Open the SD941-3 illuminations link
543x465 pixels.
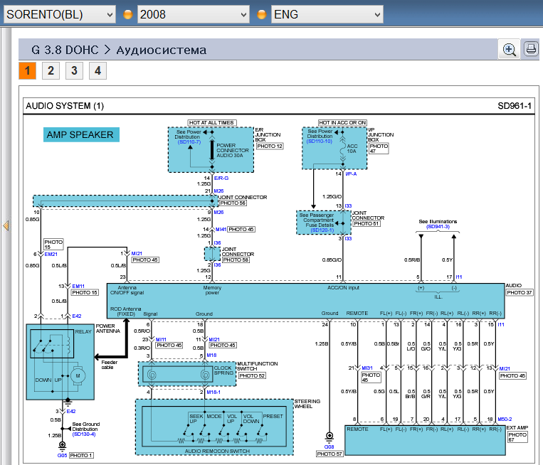[438, 227]
